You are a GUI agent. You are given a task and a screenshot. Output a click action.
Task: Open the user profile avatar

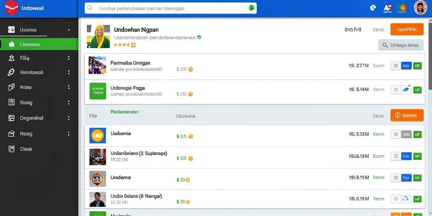421,8
